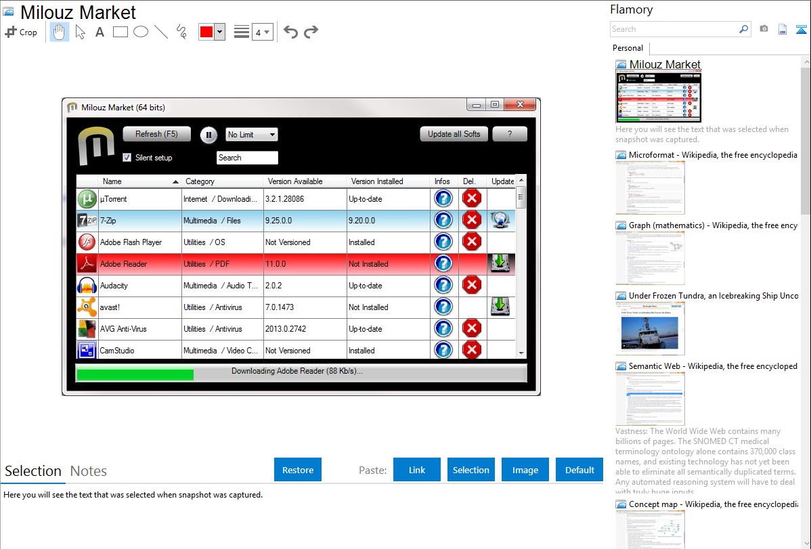Click the 7-Zip update globe icon

(500, 220)
